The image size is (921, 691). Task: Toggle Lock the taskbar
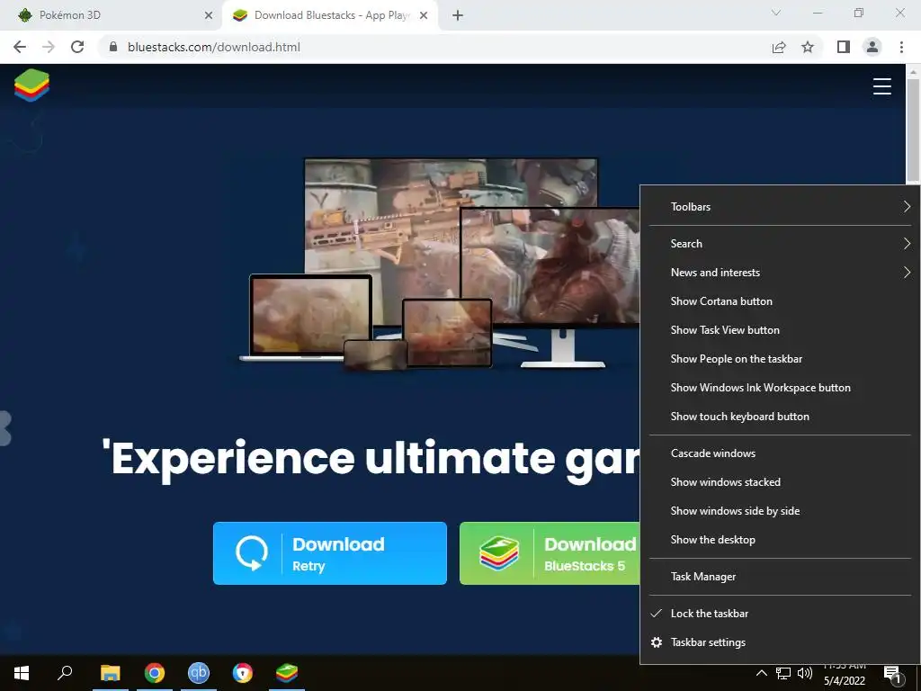click(780, 614)
